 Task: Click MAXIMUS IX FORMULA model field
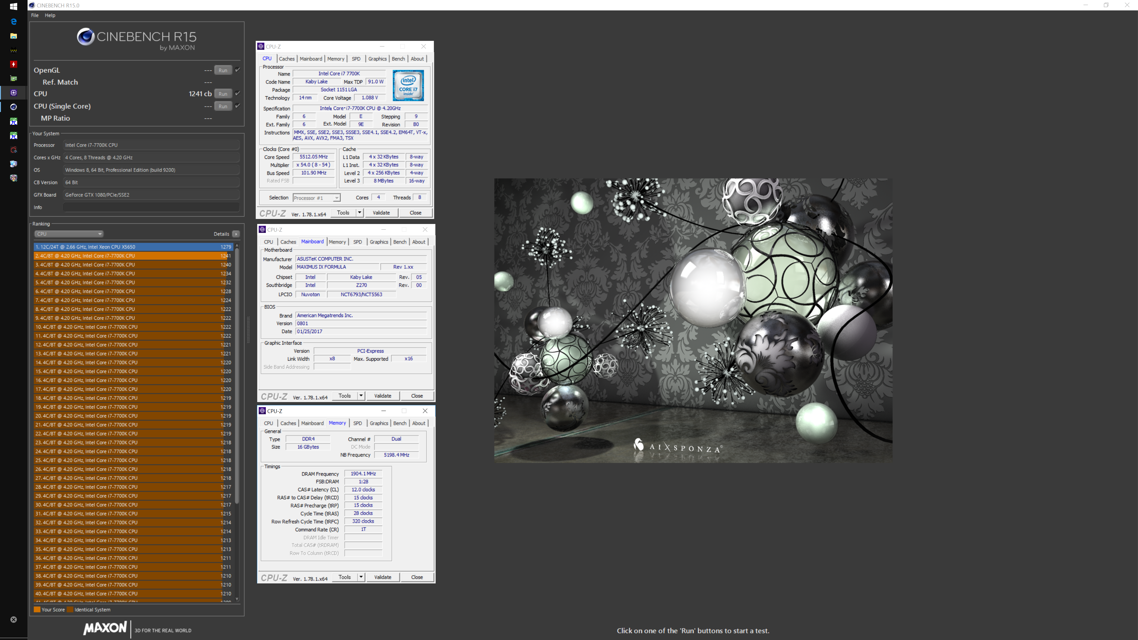click(337, 267)
